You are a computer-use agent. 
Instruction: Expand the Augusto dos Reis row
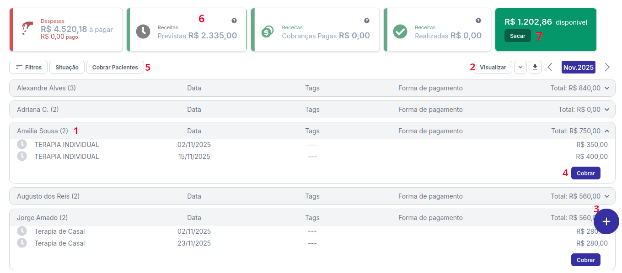(607, 196)
